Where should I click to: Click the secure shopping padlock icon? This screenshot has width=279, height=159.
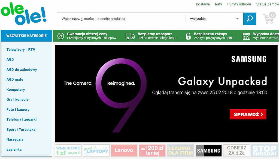click(x=188, y=36)
